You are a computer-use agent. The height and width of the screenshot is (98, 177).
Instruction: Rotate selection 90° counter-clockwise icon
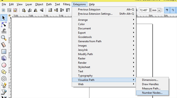24,10
